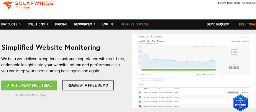Click Request a Free Demo button
This screenshot has width=256, height=112.
pos(88,85)
